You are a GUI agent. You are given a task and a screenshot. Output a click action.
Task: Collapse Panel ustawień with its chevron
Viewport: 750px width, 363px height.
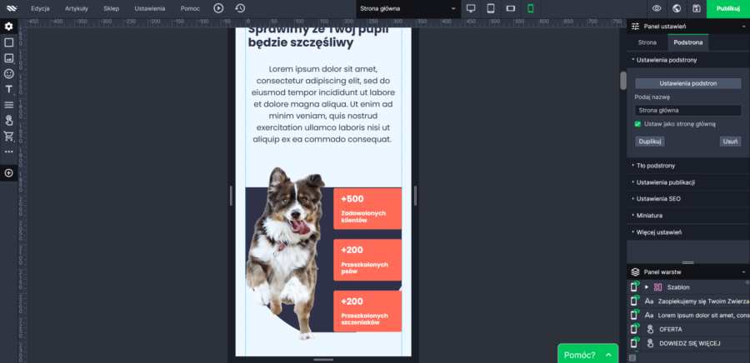pyautogui.click(x=744, y=27)
